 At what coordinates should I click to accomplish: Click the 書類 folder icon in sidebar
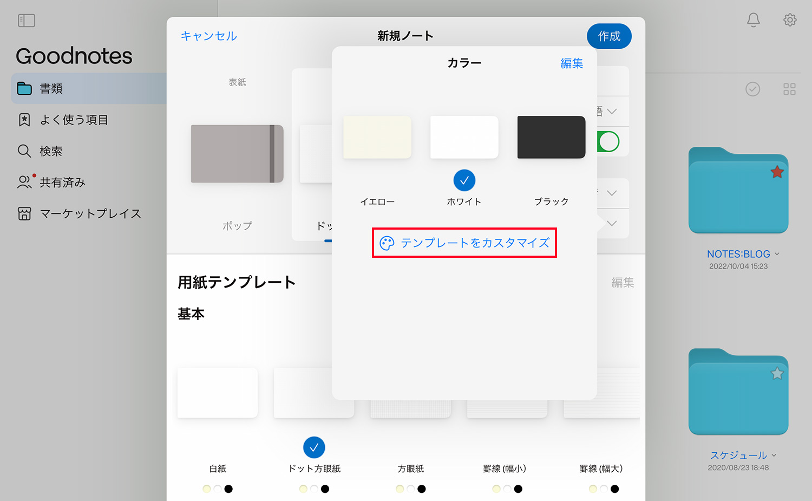point(24,88)
